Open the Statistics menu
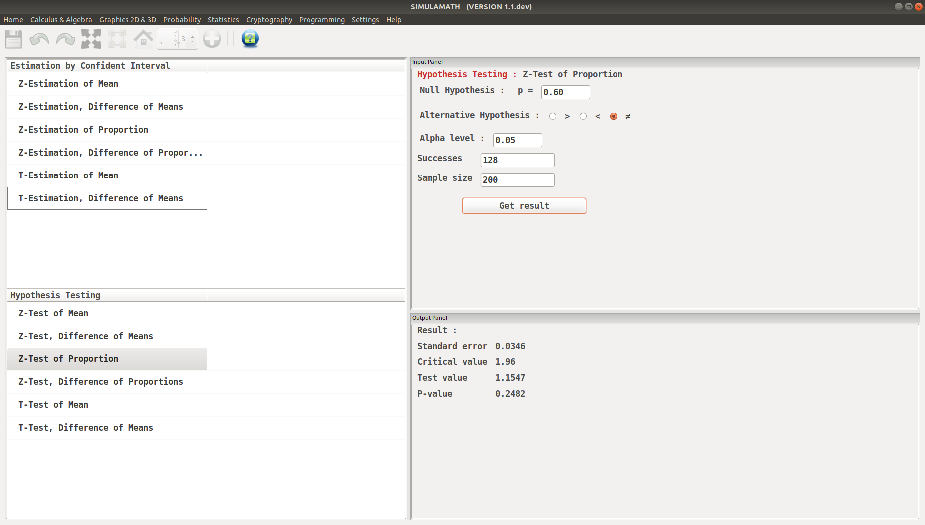 click(x=223, y=20)
